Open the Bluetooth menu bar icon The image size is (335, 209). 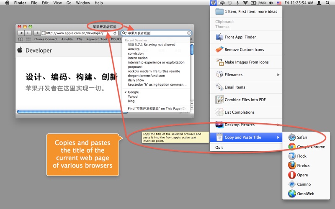[237, 3]
